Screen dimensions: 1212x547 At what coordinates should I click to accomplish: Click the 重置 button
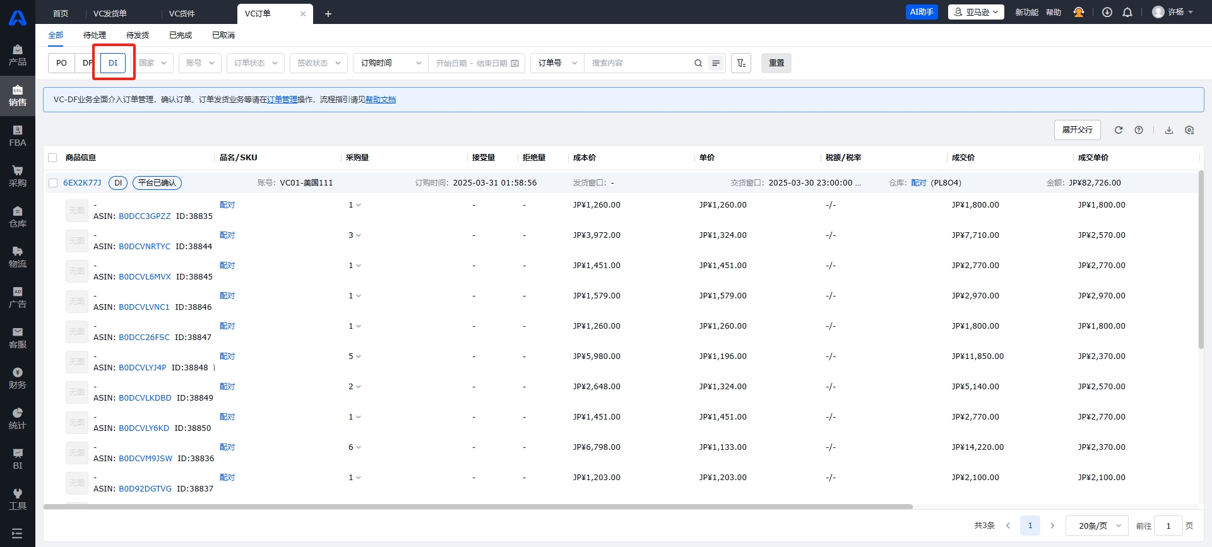coord(776,63)
